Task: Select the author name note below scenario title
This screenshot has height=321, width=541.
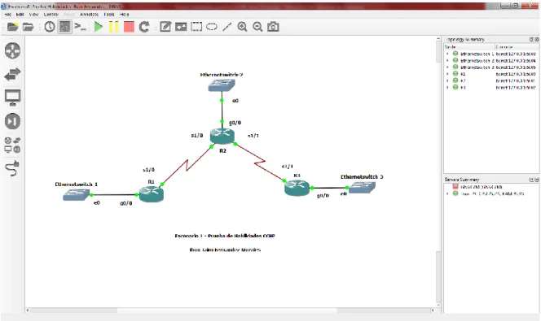Action: pyautogui.click(x=225, y=249)
